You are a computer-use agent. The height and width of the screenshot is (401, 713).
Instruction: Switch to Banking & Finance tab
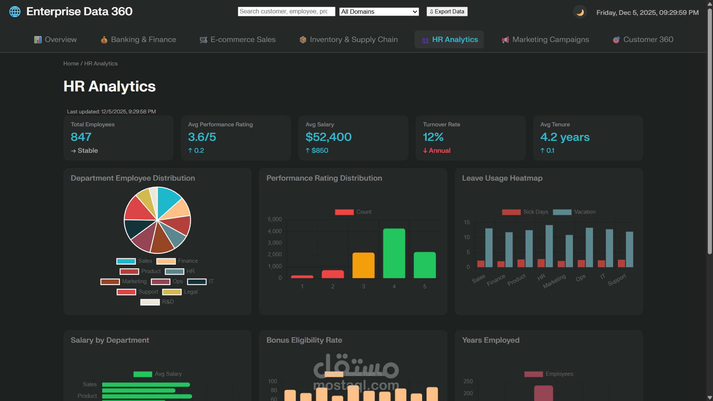138,39
